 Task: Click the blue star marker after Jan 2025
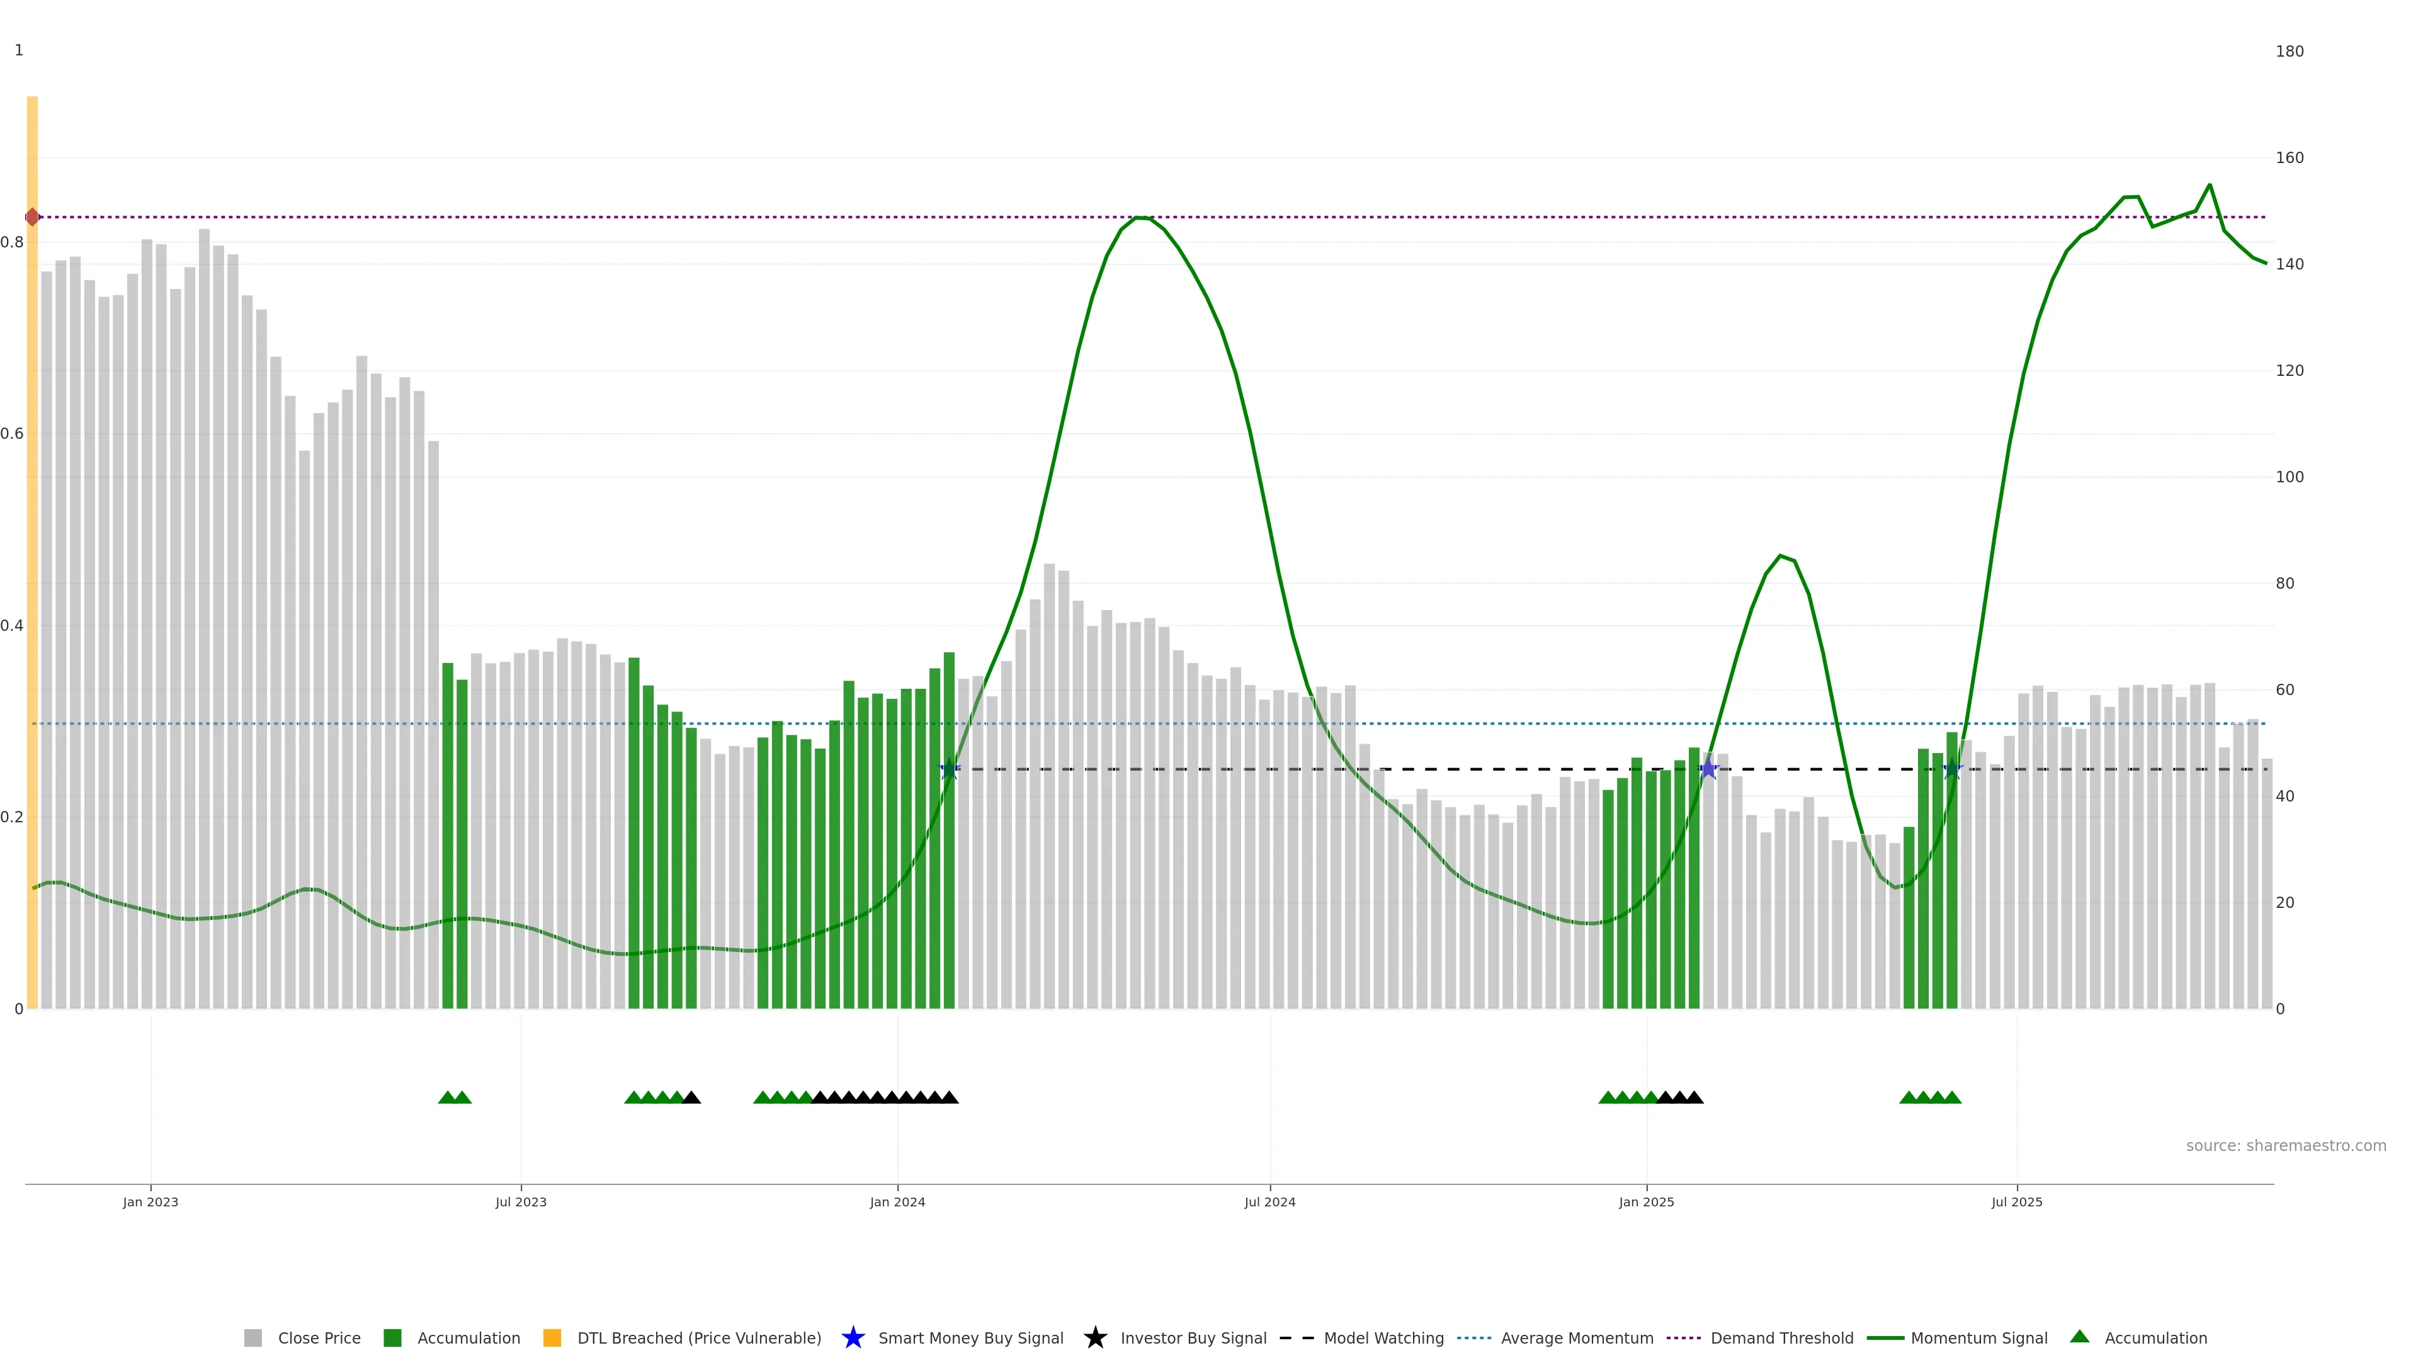point(1708,769)
